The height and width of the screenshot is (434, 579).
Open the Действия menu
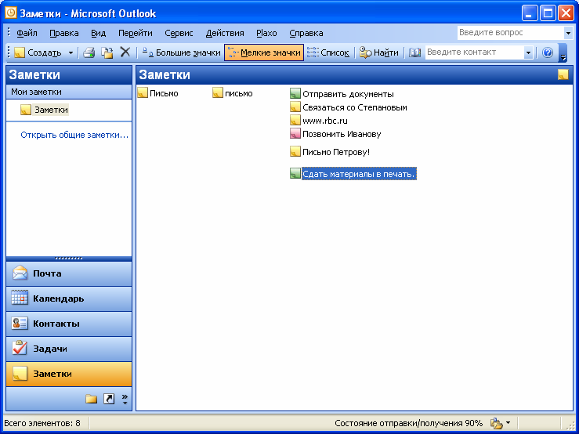225,33
